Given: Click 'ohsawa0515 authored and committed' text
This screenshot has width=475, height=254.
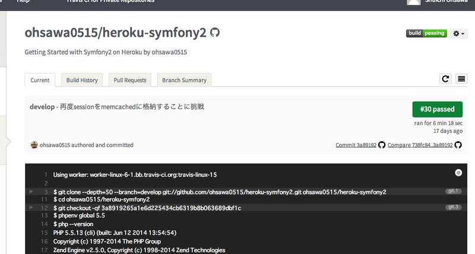Looking at the screenshot, I should [86, 145].
